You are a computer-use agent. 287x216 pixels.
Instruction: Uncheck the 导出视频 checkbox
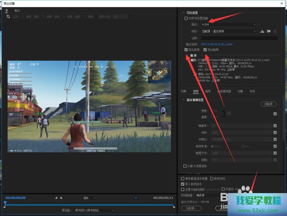pos(186,50)
